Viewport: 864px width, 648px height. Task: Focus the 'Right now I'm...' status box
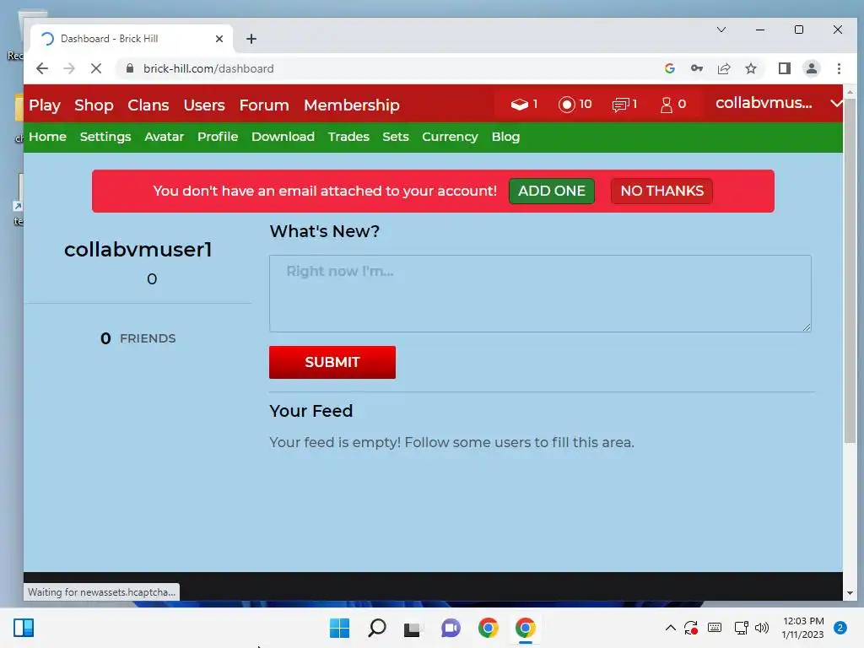pyautogui.click(x=540, y=293)
